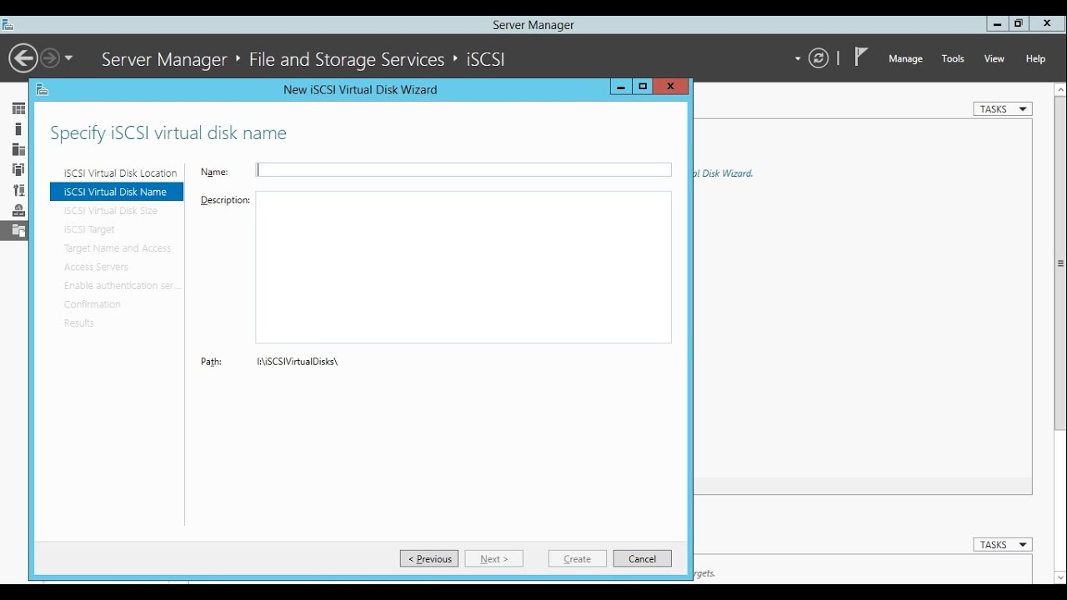
Task: Open the upper TASKS dropdown
Action: tap(1003, 109)
